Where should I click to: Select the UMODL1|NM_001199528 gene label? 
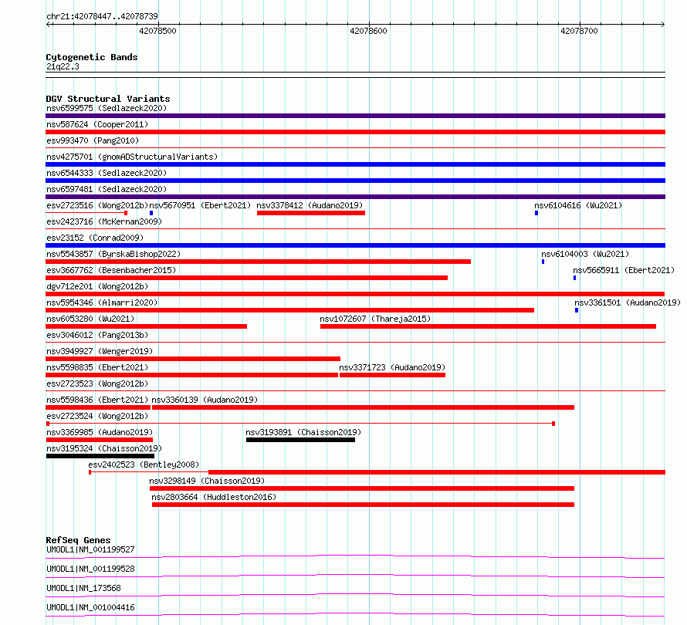(x=90, y=569)
